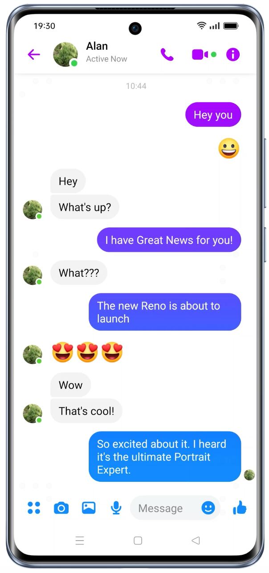Tap the back arrow to leave chat
The image size is (269, 573).
point(34,55)
